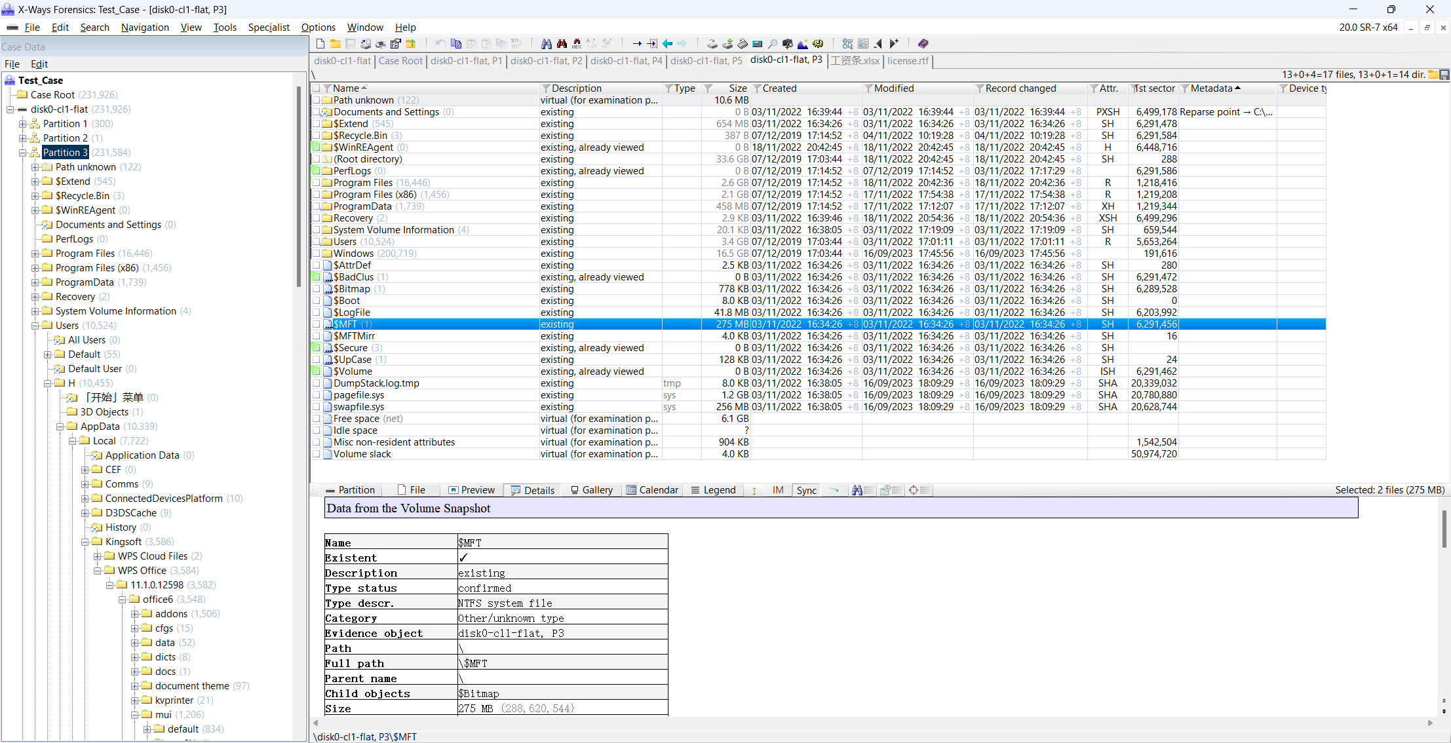Switch to Partition view mode
The image size is (1451, 743).
point(351,490)
